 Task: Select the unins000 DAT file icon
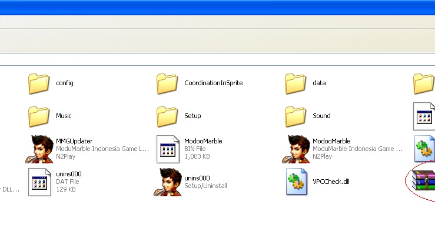tap(39, 182)
